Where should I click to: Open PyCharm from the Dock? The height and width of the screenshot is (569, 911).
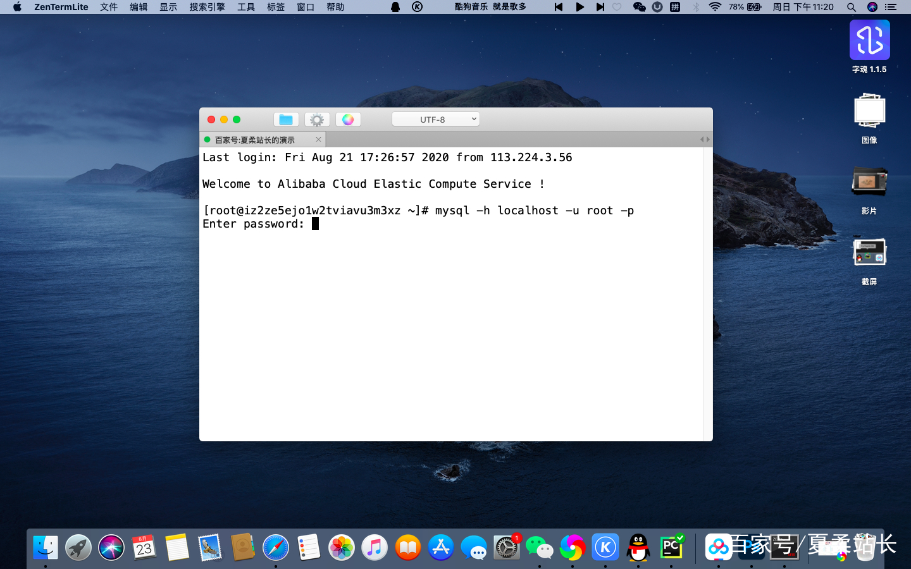(x=671, y=548)
